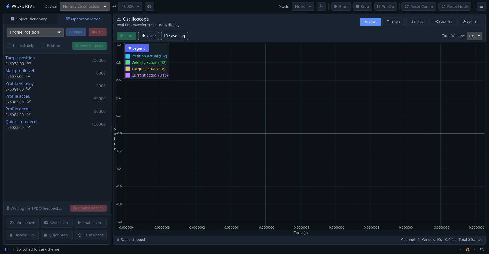Screen dimensions: 489x254
Task: Click New Set-point button
Action: click(89, 46)
